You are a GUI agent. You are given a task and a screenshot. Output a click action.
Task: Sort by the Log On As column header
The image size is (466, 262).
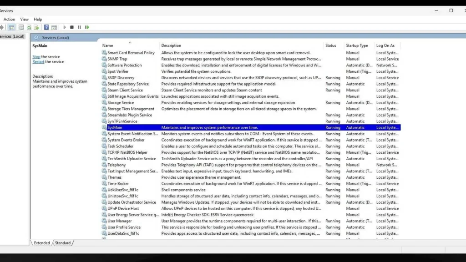(x=388, y=45)
